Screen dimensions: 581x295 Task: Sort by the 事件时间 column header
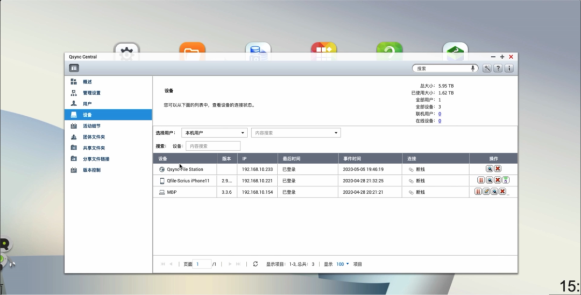click(x=370, y=158)
